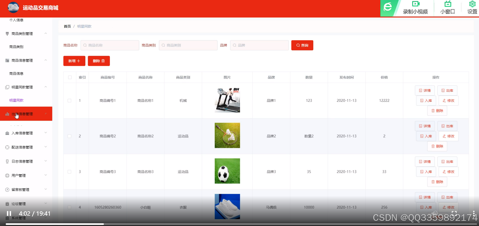Click the 出库 button for 商品名称3
This screenshot has width=479, height=226.
tap(447, 162)
